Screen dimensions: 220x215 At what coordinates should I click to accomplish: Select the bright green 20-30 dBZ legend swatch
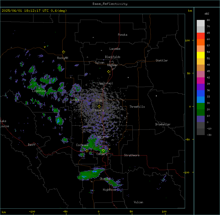click(x=201, y=106)
